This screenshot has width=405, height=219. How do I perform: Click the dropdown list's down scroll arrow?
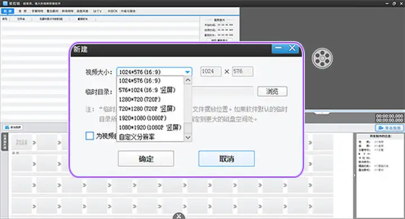188,137
